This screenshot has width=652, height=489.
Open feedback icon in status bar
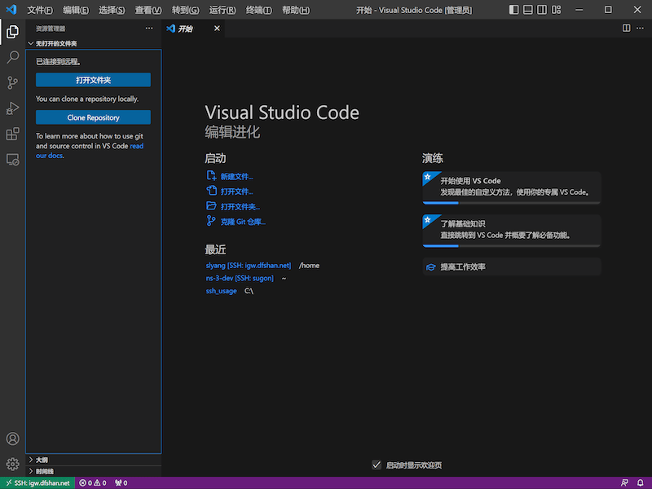(624, 482)
